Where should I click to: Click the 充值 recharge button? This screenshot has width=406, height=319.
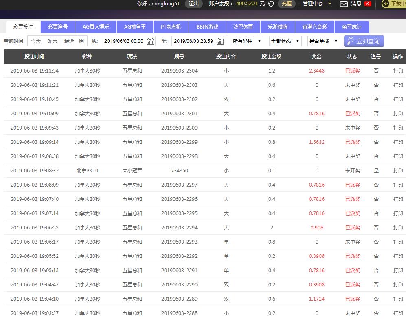pos(287,4)
